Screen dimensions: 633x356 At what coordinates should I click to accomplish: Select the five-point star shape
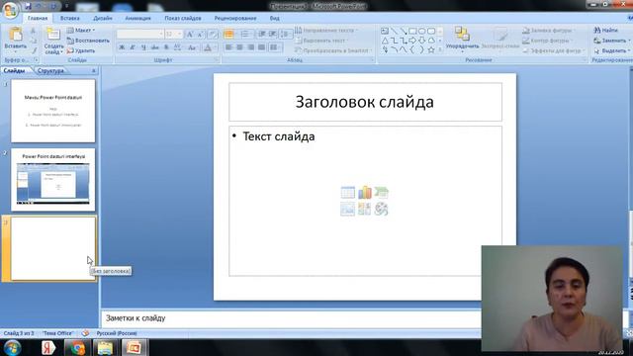(x=431, y=50)
